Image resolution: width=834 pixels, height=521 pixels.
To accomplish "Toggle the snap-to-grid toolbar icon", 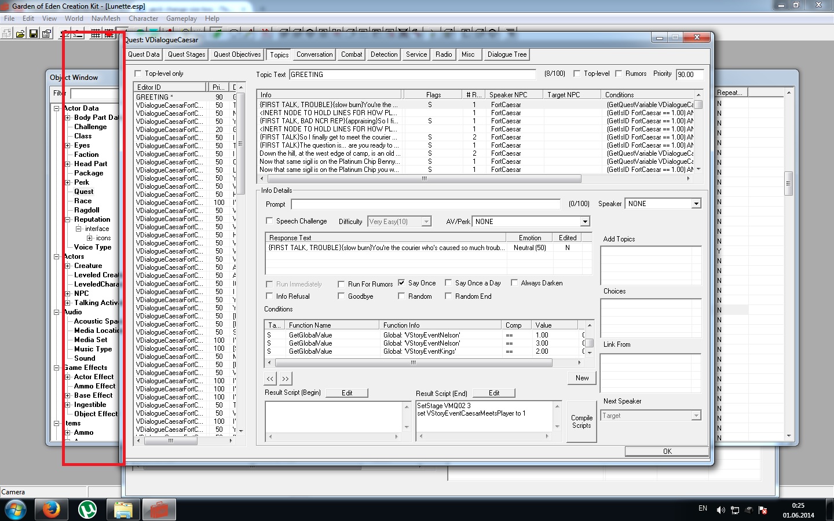I will (x=96, y=34).
